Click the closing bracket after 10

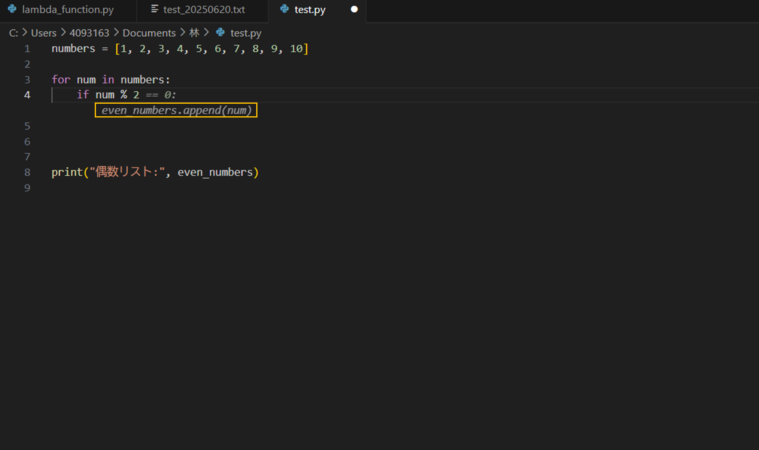pos(306,49)
